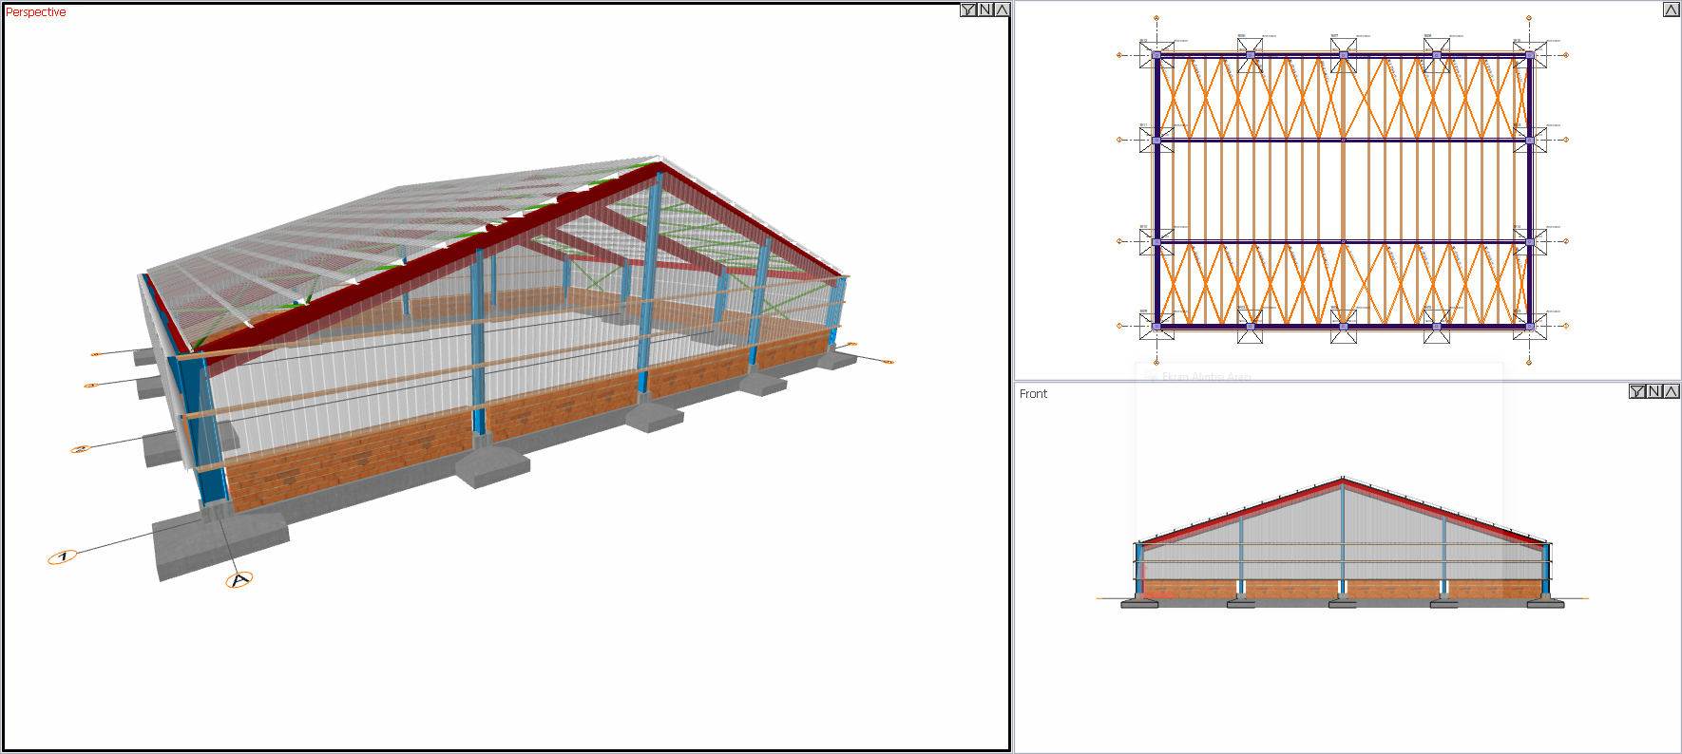Click the Front viewport label

pos(1033,393)
